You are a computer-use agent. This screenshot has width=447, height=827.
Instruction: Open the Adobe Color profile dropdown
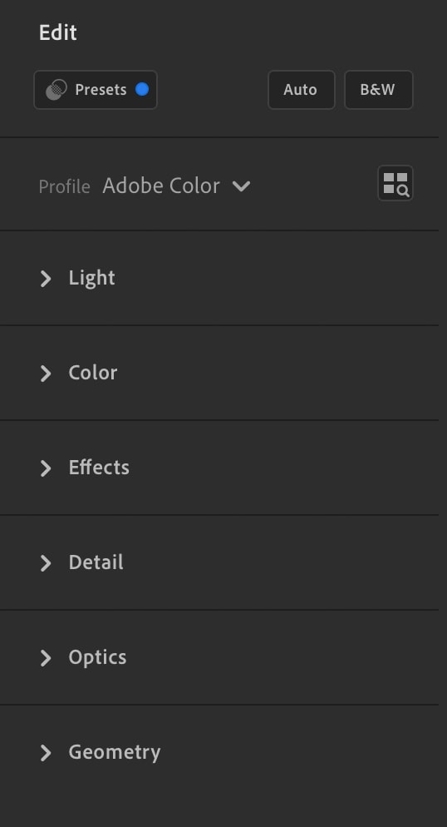[176, 186]
